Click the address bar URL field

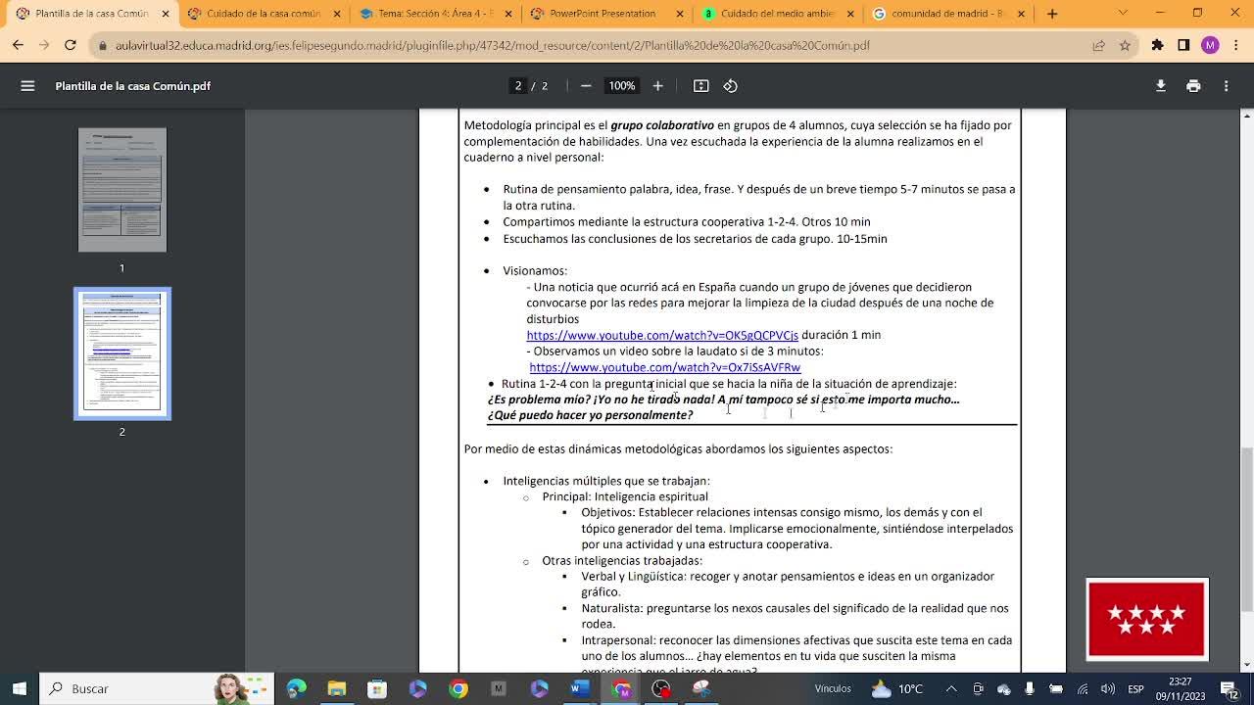click(588, 45)
